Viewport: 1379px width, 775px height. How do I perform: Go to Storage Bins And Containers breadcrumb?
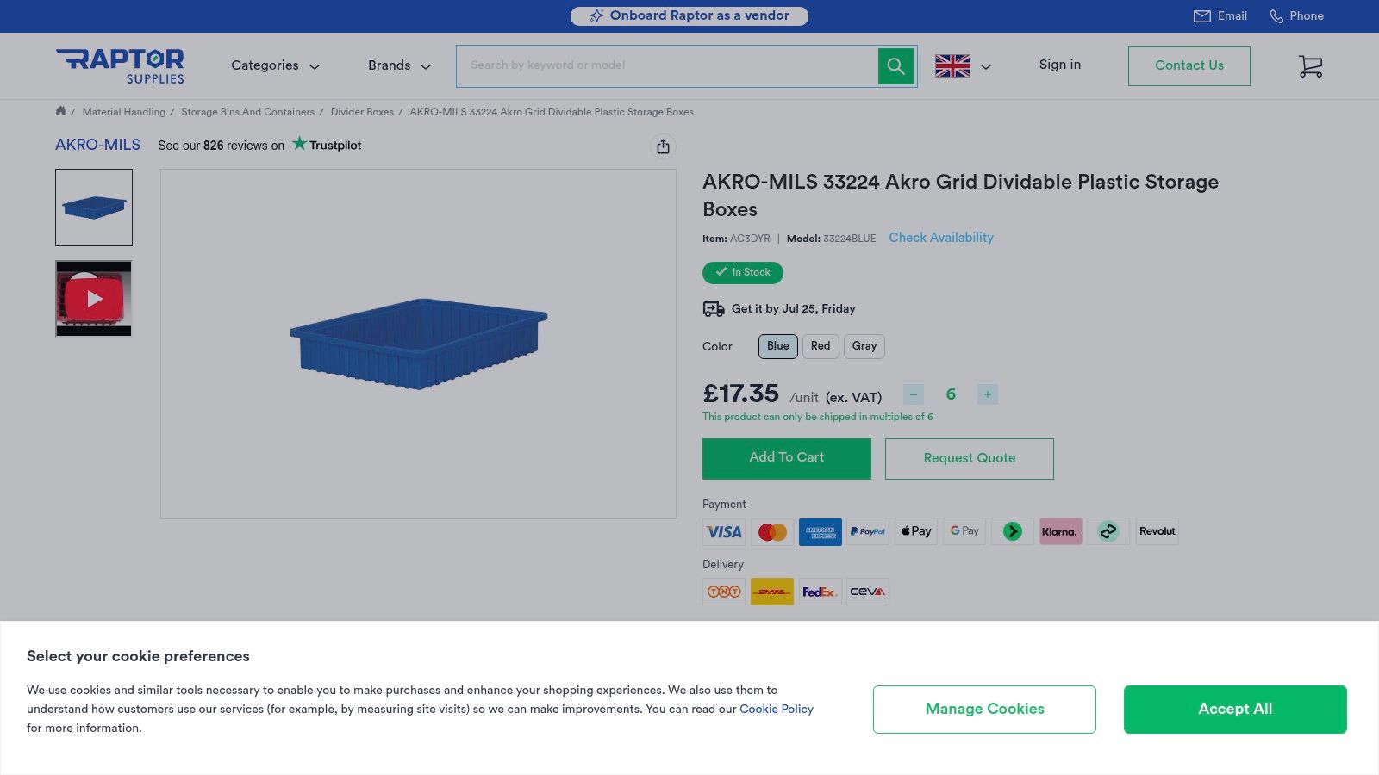(247, 112)
